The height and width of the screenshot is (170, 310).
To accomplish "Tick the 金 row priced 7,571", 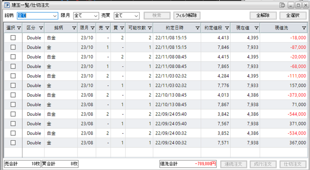I will pos(13,143).
